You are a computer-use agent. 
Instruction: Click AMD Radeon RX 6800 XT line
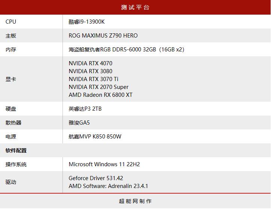101,95
